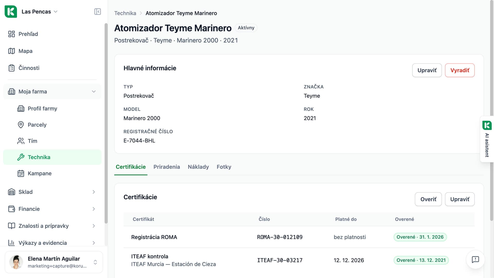This screenshot has width=494, height=278.
Task: Click the page's main vertical scrollbar
Action: click(x=492, y=111)
